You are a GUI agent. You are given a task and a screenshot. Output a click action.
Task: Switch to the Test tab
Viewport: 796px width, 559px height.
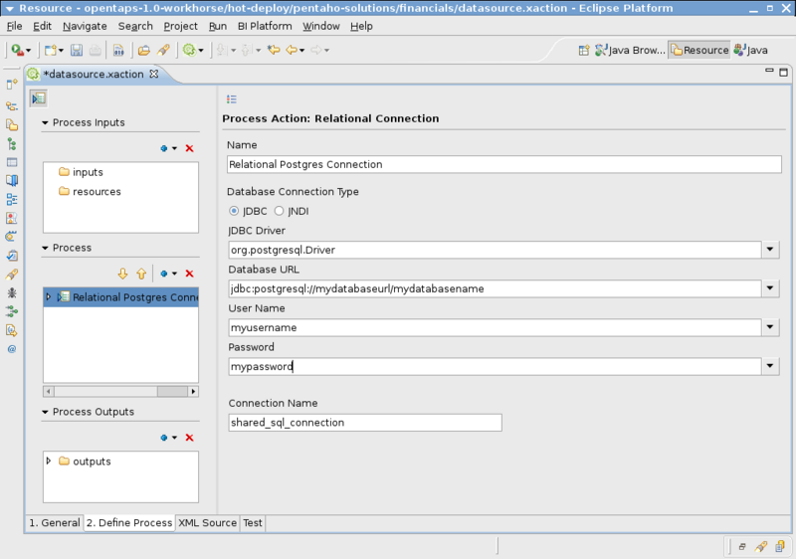tap(253, 523)
